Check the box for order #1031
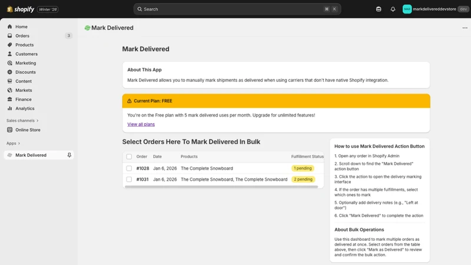The width and height of the screenshot is (471, 265). click(x=129, y=180)
